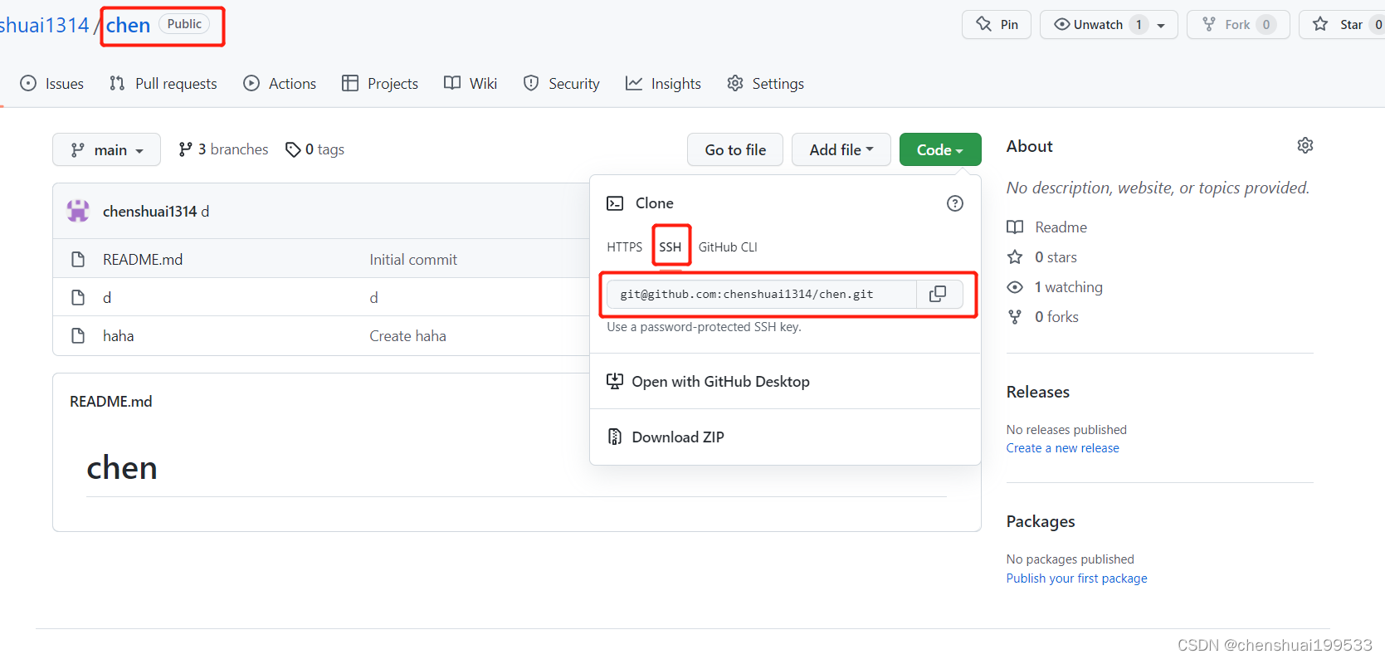1385x659 pixels.
Task: Click the file icon beside README.md
Action: tap(78, 260)
